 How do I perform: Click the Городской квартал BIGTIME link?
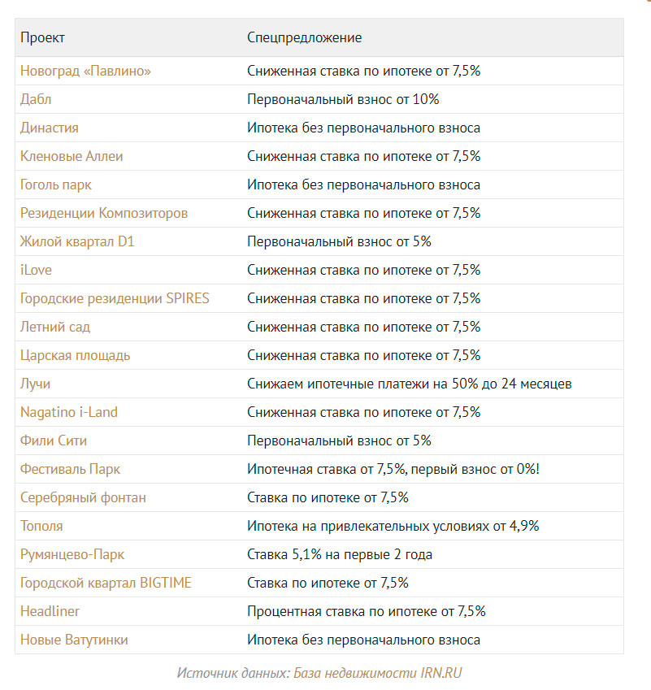click(106, 583)
